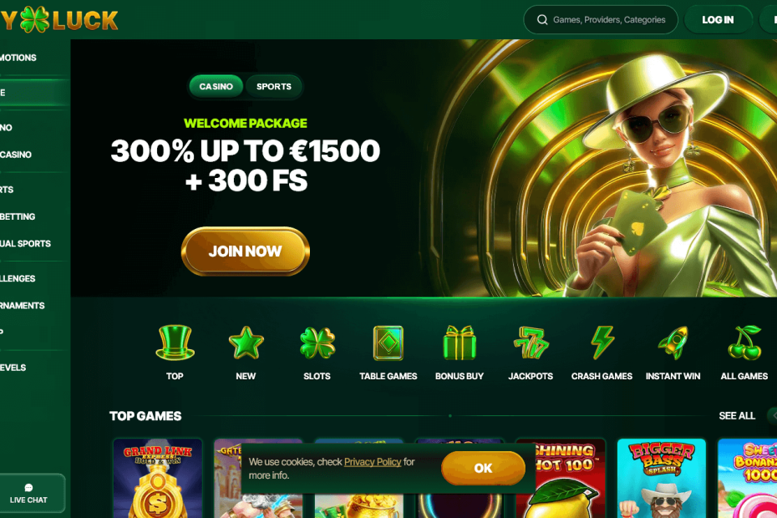Focus the Games, Providers, Categories search field
Viewport: 777px width, 518px height.
(601, 20)
